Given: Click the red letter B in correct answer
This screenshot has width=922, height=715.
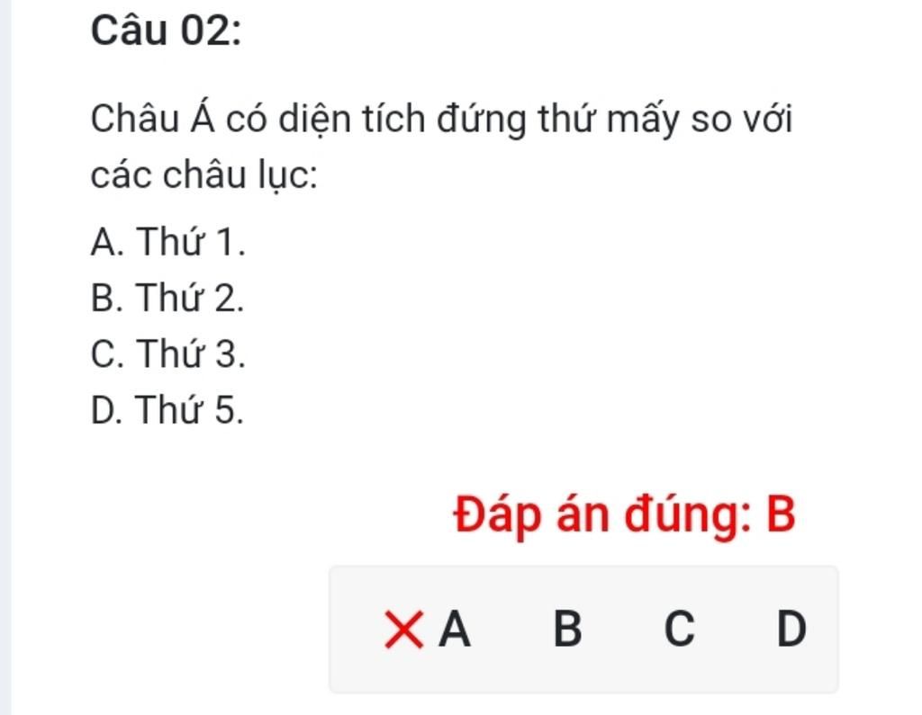Looking at the screenshot, I should tap(781, 514).
